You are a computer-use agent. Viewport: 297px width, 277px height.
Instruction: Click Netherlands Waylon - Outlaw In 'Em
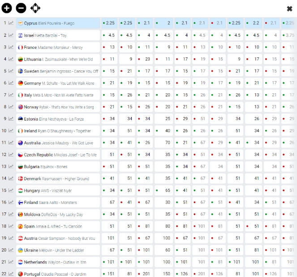click(58, 262)
